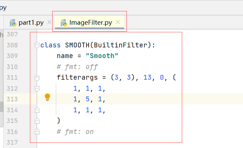This screenshot has width=243, height=148.
Task: Open the yellow lightbulb quick-fix on line 313
Action: tap(47, 98)
